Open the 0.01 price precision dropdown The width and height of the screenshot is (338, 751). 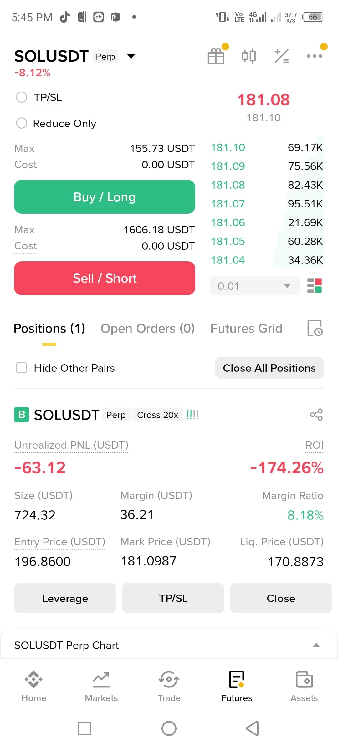click(x=255, y=286)
